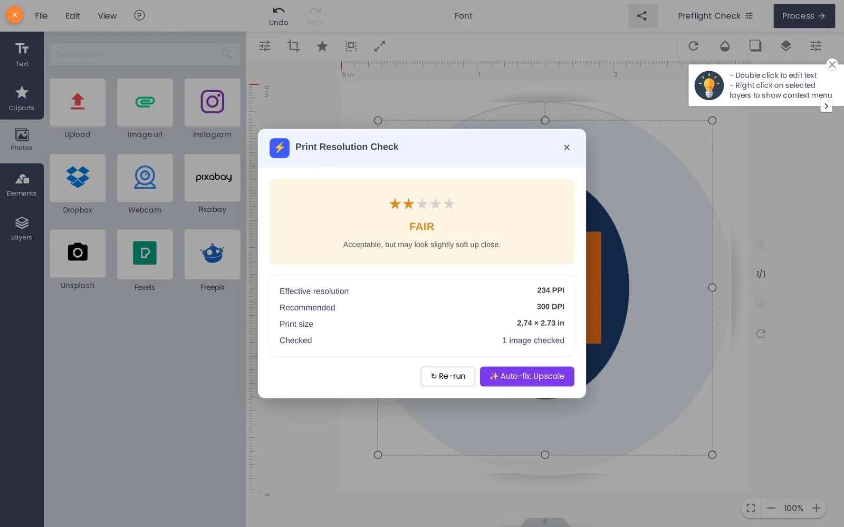The height and width of the screenshot is (527, 844).
Task: Click the Re-run button
Action: coord(448,376)
